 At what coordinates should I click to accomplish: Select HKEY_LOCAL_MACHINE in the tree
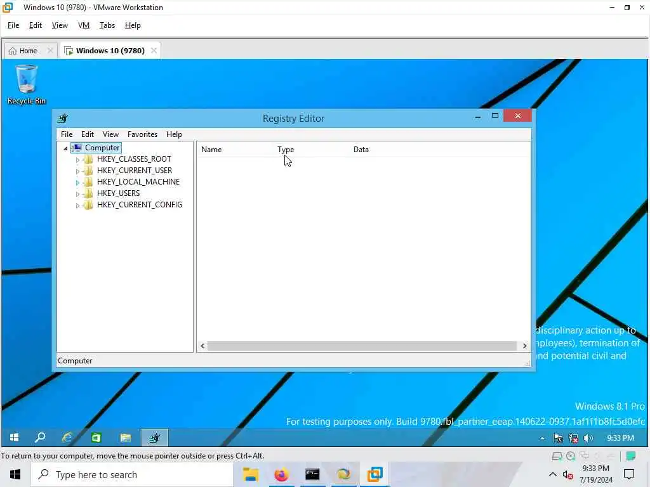[x=138, y=182]
